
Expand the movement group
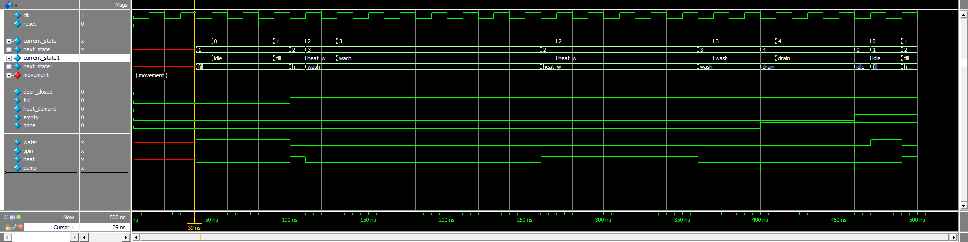[x=9, y=75]
